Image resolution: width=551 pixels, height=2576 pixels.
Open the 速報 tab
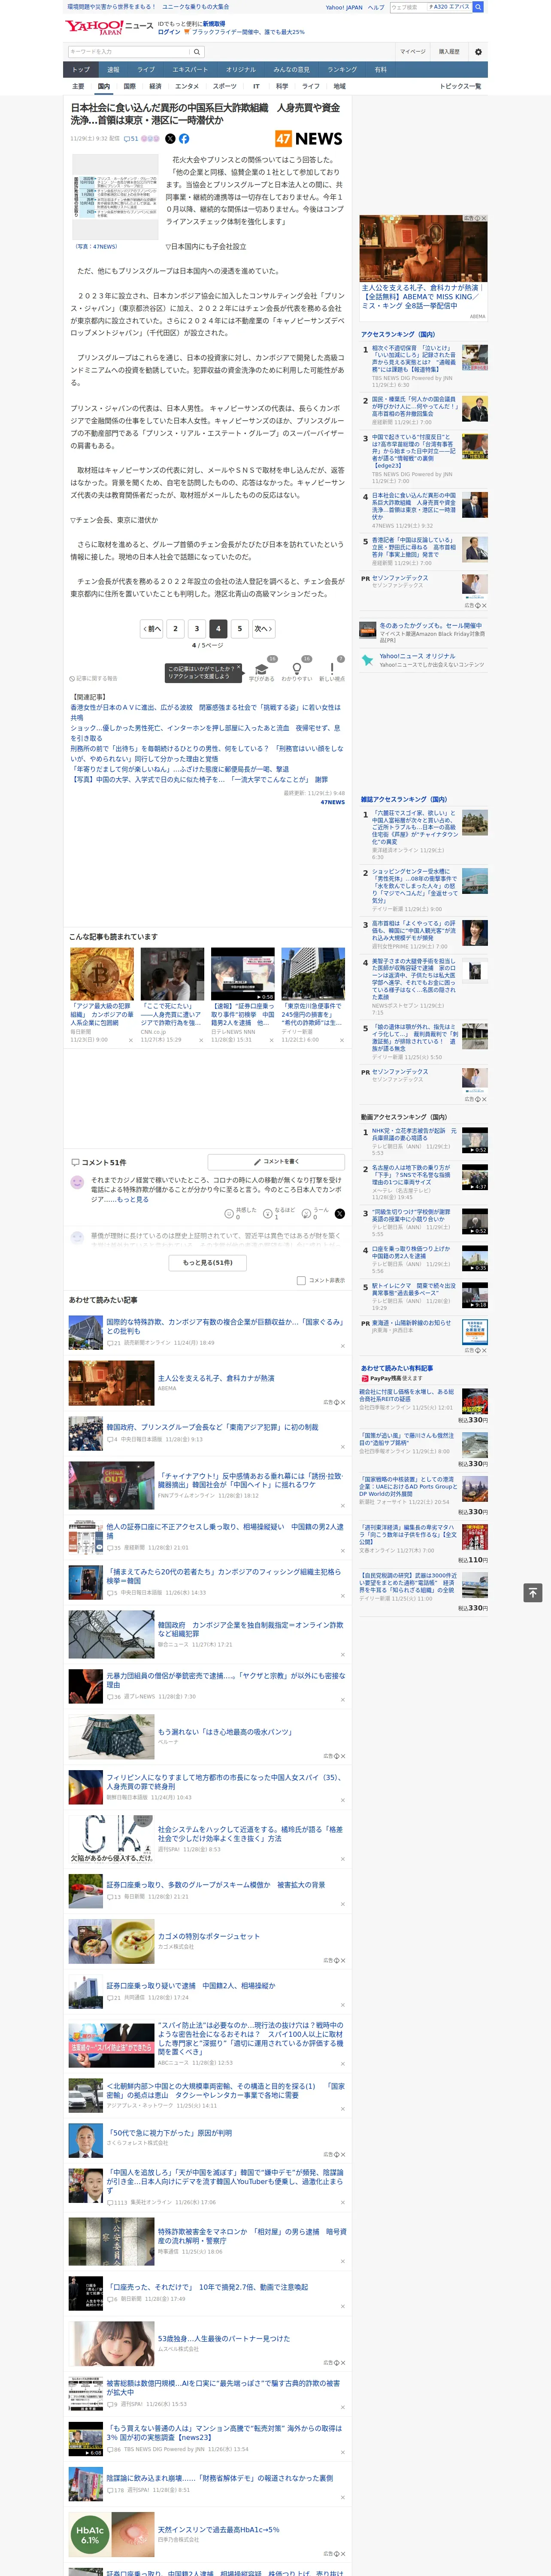click(113, 70)
